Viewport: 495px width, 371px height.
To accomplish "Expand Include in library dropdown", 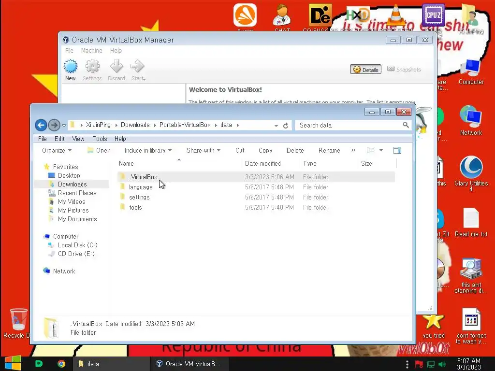I will point(148,151).
